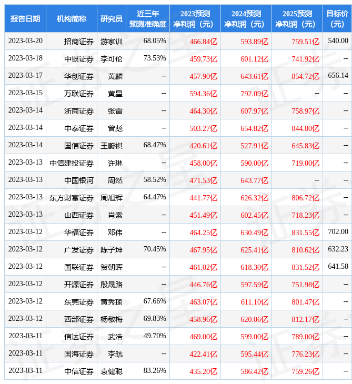
Task: Click the 2025预测净利润 column header
Action: pyautogui.click(x=297, y=19)
